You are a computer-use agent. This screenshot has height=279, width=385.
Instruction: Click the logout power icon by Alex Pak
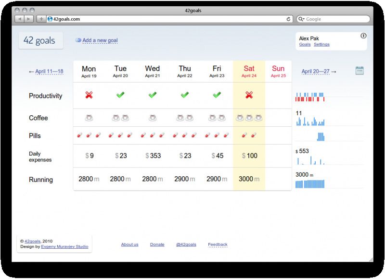[363, 36]
